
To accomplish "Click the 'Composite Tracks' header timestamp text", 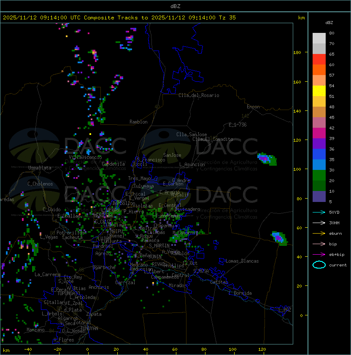I will tap(119, 18).
